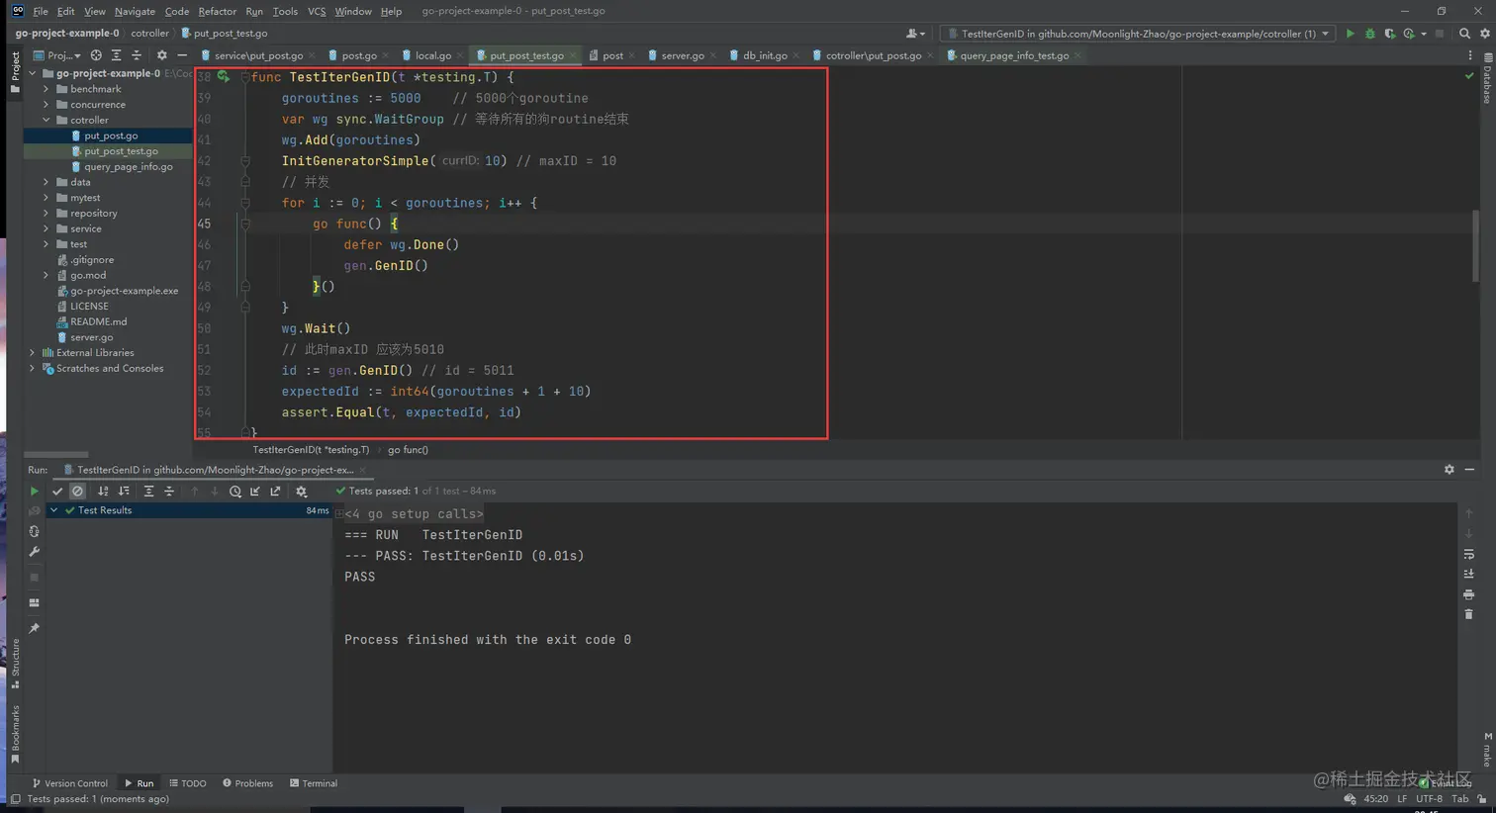Toggle the Show Ignored tests filter
Screen dimensions: 1496x813
77,491
